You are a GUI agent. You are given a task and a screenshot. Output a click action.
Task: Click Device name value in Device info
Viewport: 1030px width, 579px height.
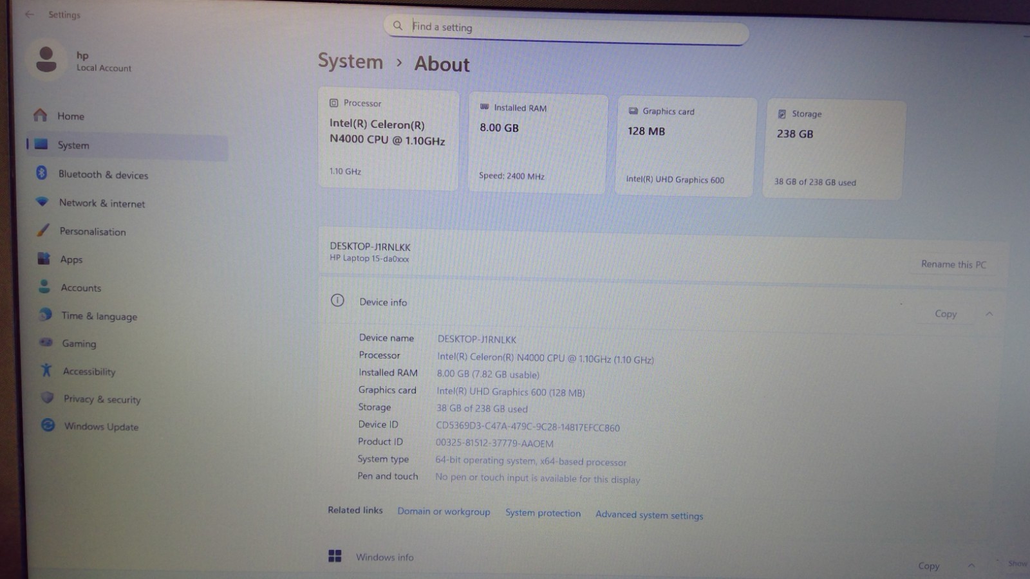477,339
